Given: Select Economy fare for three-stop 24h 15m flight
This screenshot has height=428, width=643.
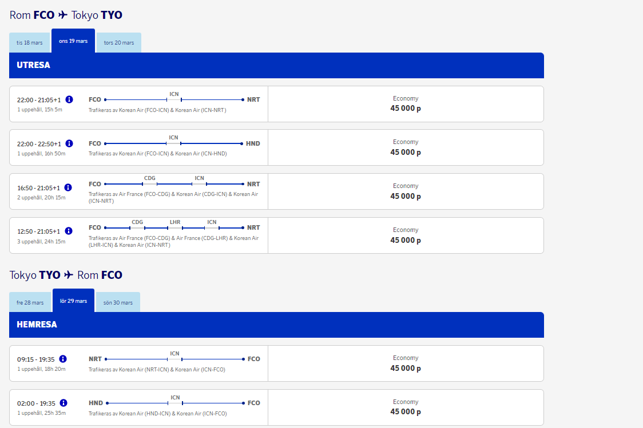Looking at the screenshot, I should tap(406, 235).
